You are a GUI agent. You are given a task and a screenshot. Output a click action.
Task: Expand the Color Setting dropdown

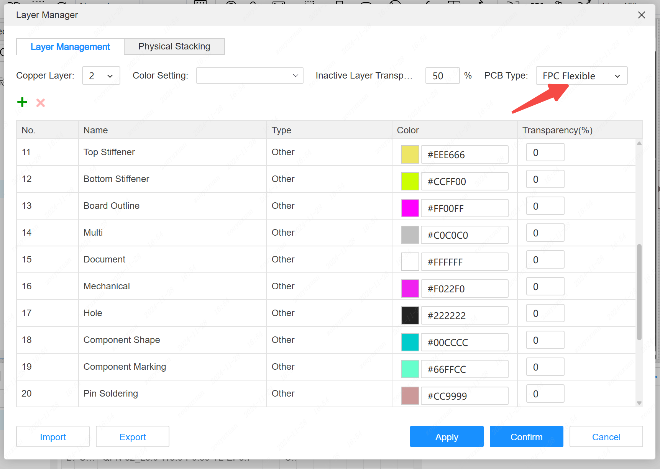pyautogui.click(x=250, y=76)
